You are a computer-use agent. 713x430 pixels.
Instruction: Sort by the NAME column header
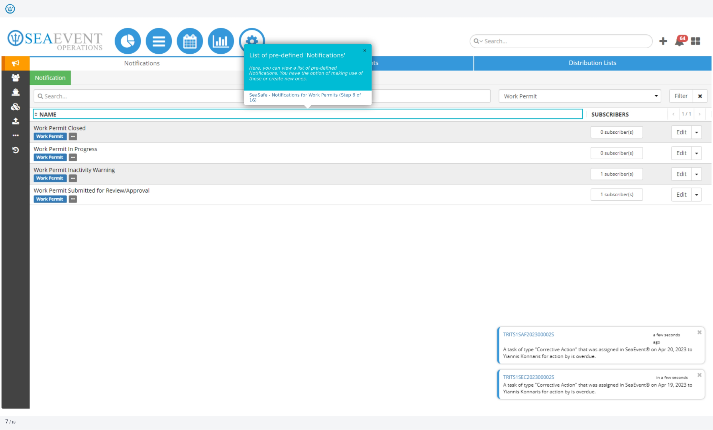coord(308,114)
